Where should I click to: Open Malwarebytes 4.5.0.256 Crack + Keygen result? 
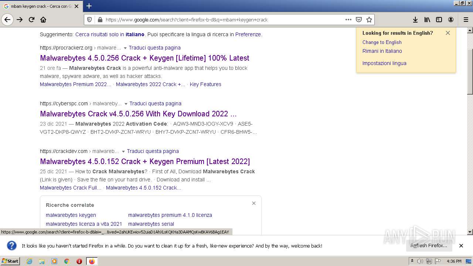144,58
